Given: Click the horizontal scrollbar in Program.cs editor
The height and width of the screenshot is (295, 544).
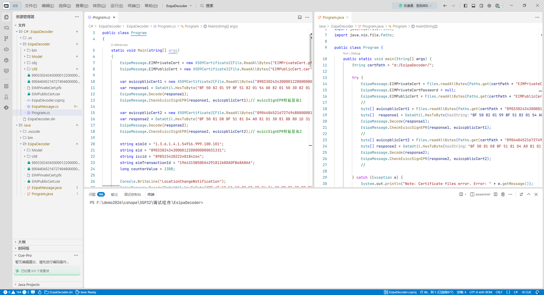Looking at the screenshot, I should click(111, 186).
